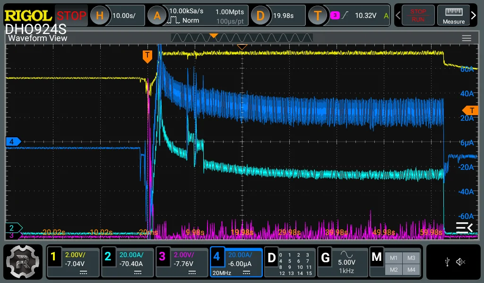
Task: Go to next toolbar page arrow
Action: 474,16
